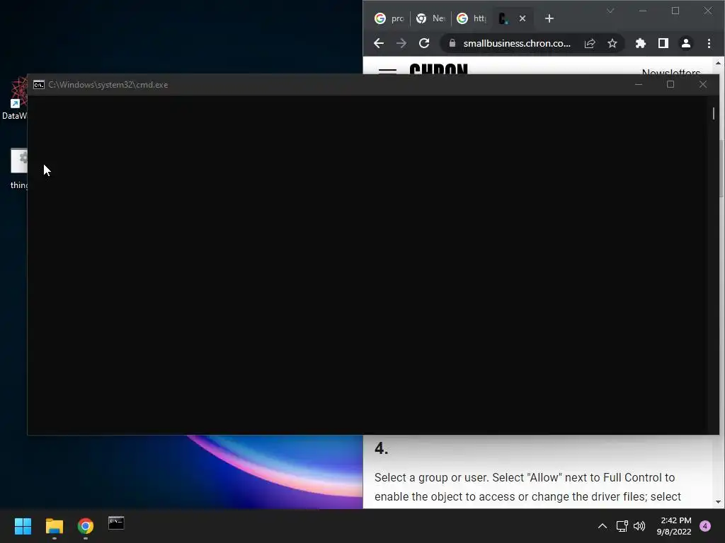Open the Windows Start menu
Screen dimensions: 725x543
(x=23, y=526)
